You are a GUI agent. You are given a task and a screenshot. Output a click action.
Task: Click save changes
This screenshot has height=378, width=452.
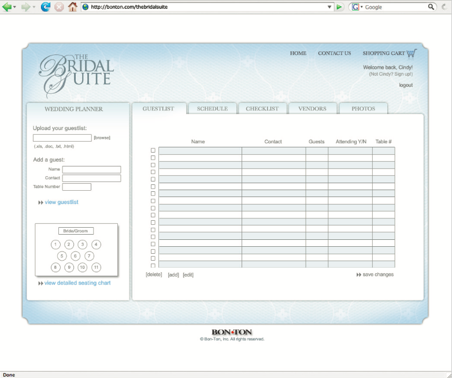(378, 275)
